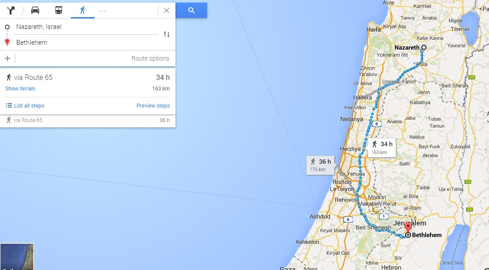The image size is (489, 270).
Task: Edit the Bethlehem destination field
Action: click(x=87, y=42)
